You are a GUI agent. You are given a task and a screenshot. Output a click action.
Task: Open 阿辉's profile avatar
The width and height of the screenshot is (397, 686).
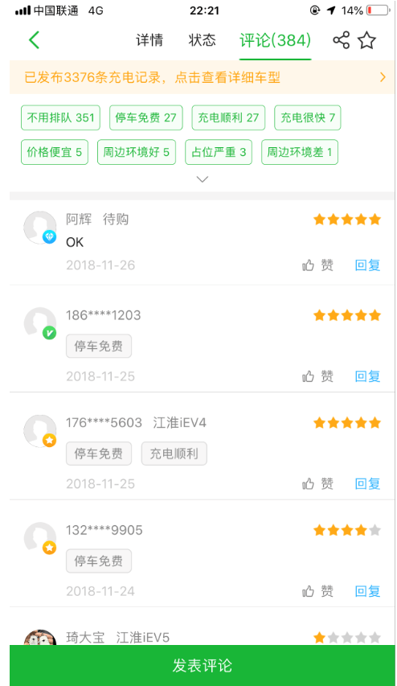click(x=40, y=228)
